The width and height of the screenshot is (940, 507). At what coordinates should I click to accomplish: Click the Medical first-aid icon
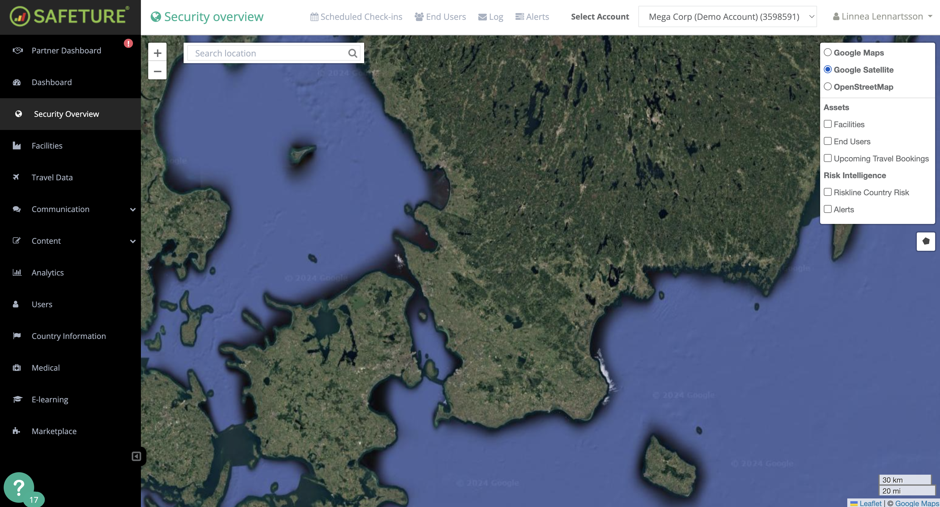pyautogui.click(x=17, y=368)
